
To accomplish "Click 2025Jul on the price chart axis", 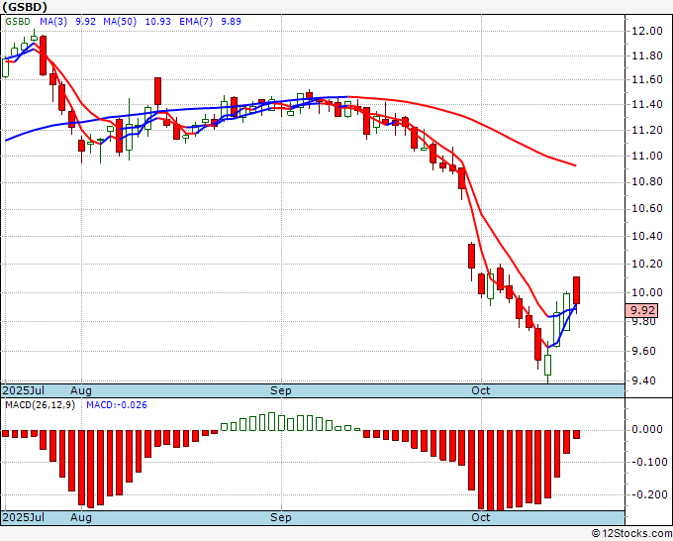I will (x=24, y=390).
